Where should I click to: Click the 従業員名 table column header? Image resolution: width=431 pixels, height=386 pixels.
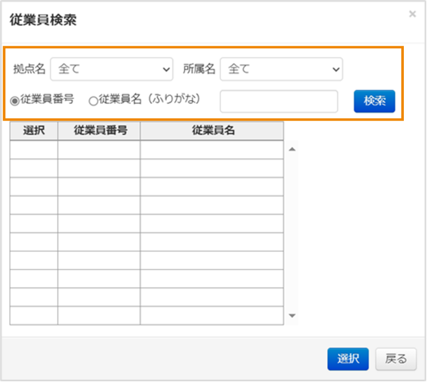(212, 131)
